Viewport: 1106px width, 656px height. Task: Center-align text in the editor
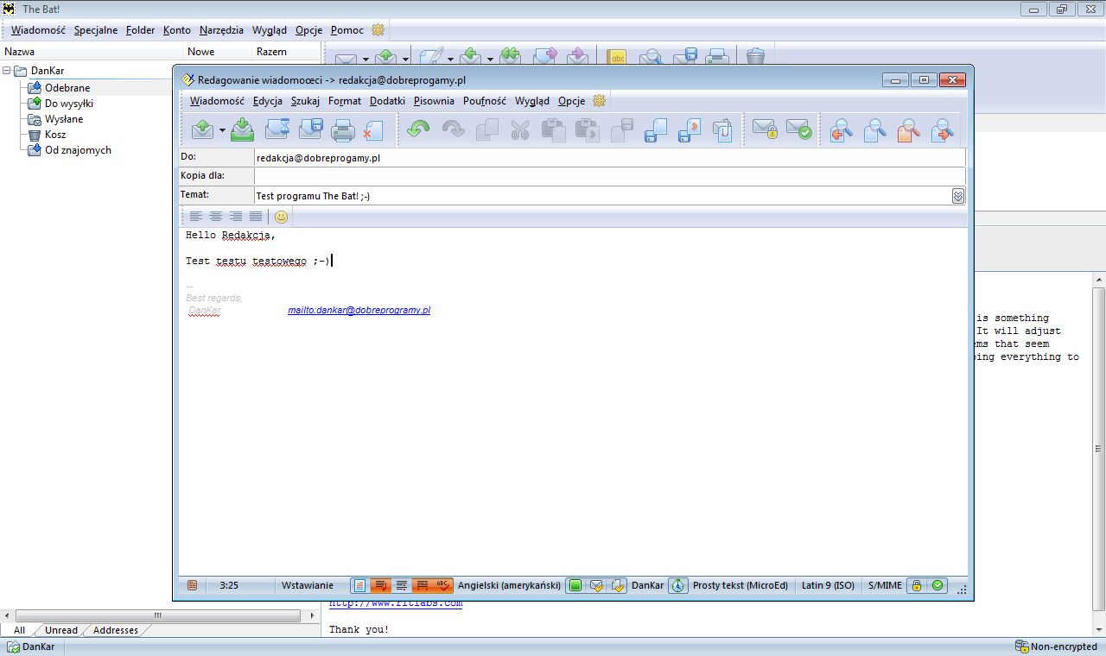click(216, 217)
